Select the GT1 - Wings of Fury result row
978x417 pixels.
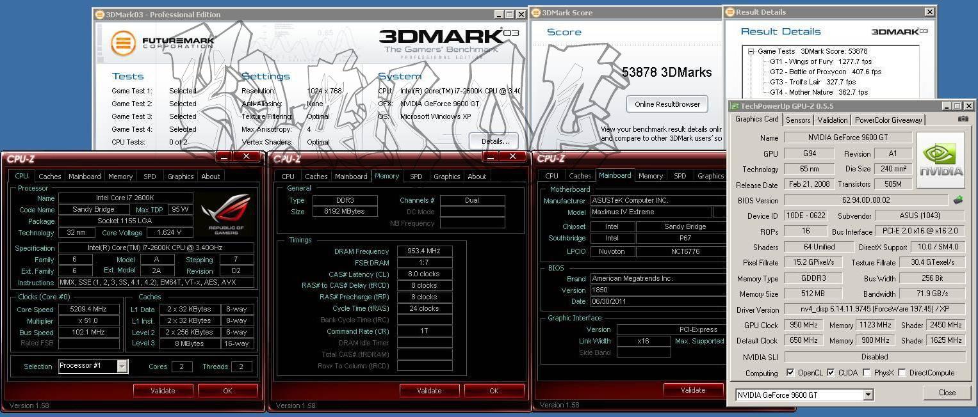pos(820,62)
